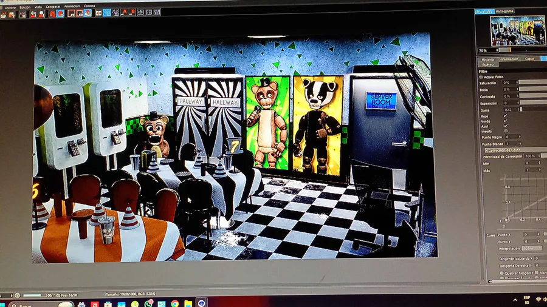This screenshot has width=547, height=307.
Task: Open the Comparar menu
Action: (x=53, y=7)
